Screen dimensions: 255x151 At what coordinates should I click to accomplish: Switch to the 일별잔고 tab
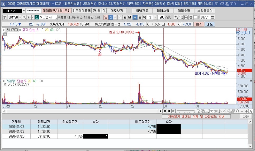[142, 11]
